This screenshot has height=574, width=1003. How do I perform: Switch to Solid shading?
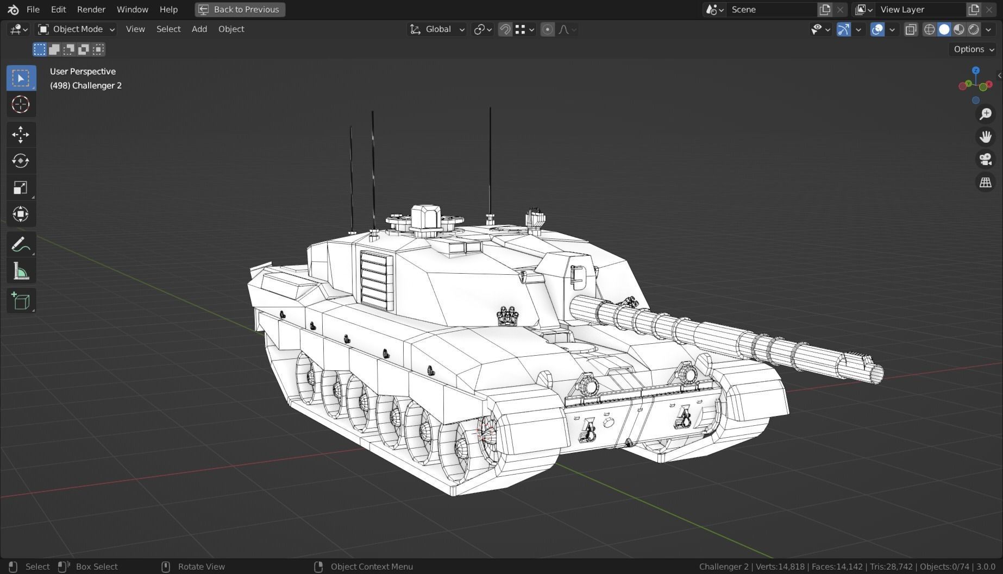(944, 29)
